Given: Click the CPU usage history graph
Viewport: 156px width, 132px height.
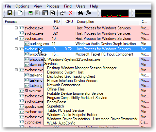Looking at the screenshot, I should (115, 13).
